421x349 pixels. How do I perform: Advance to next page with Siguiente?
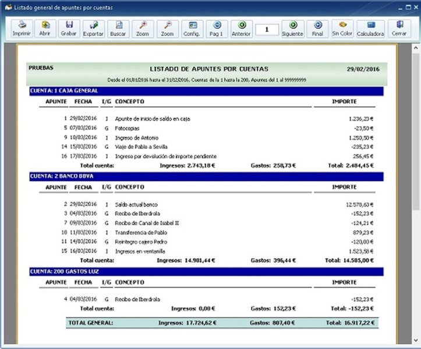(x=293, y=29)
